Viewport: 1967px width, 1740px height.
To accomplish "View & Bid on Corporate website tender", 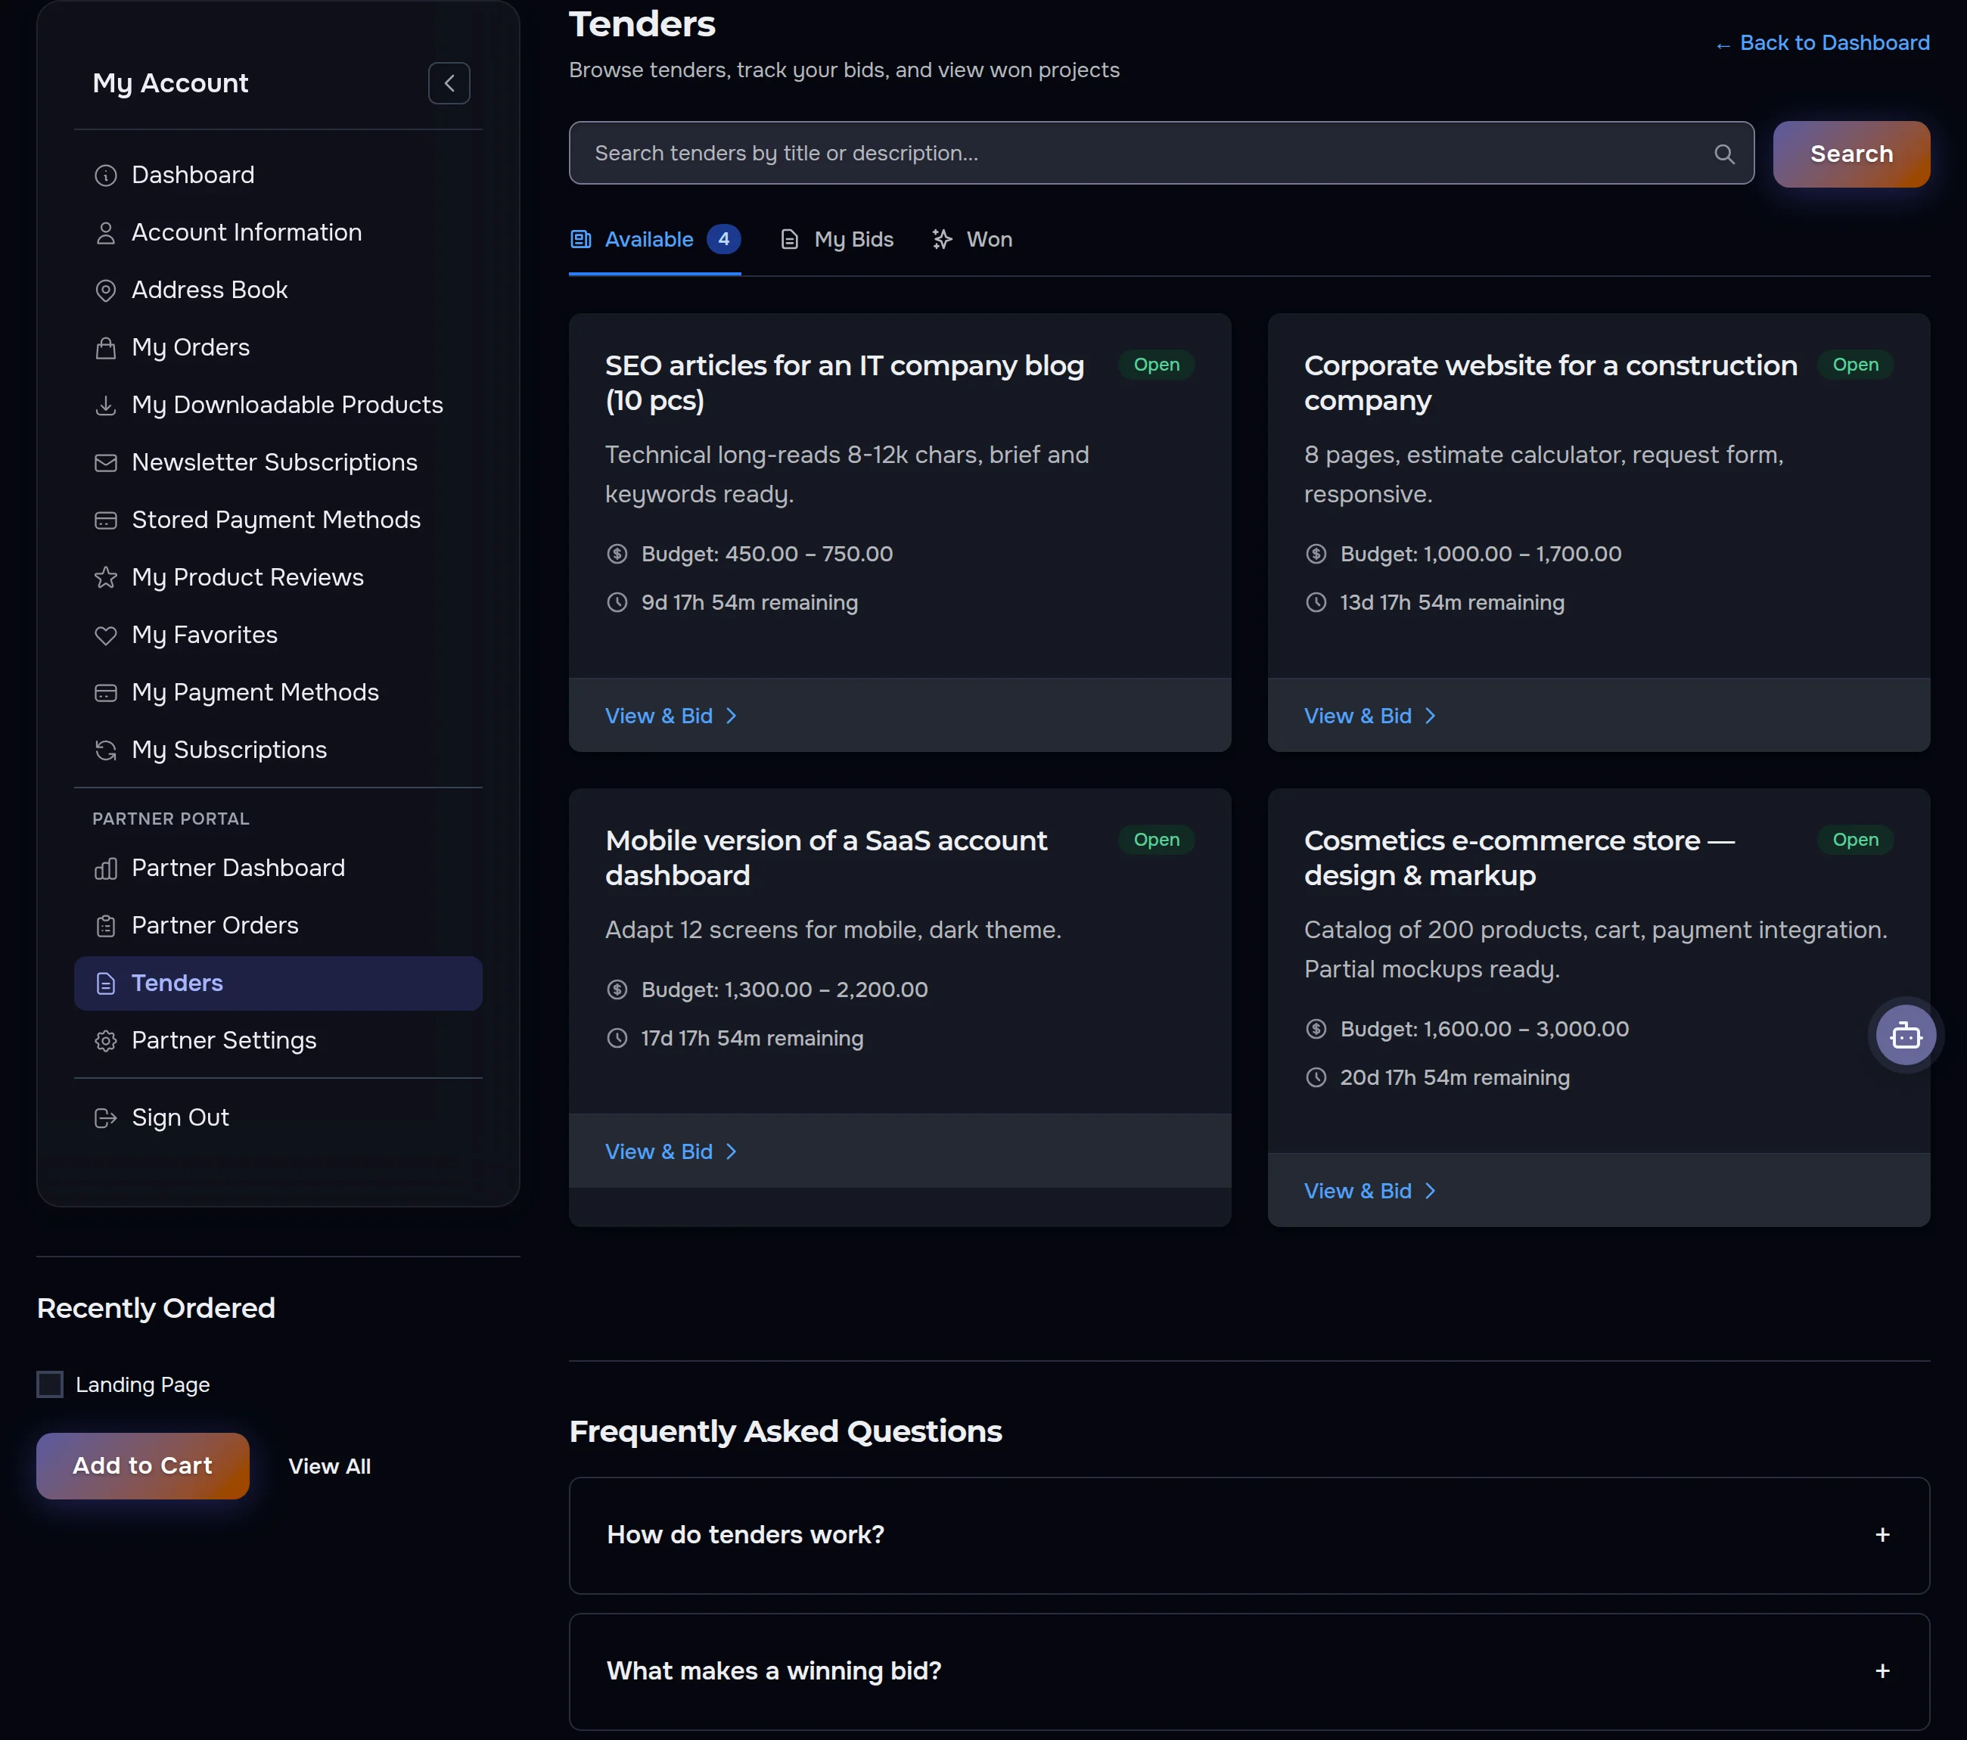I will tap(1369, 716).
